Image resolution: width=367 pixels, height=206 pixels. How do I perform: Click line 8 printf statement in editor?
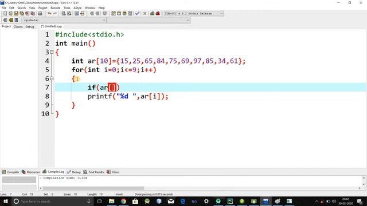(128, 96)
